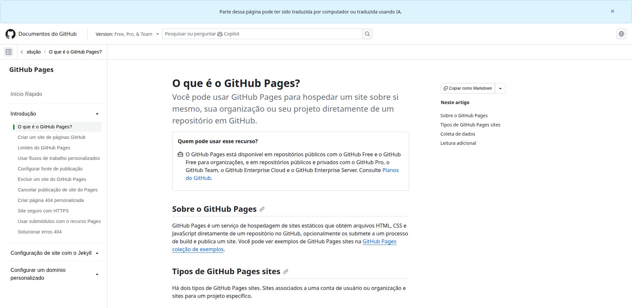The image size is (632, 308).
Task: Click breadcrumb O que é o GitHub Pages?
Action: tap(75, 52)
